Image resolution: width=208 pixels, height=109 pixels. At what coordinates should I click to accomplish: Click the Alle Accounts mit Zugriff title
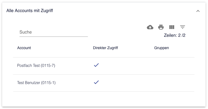pyautogui.click(x=30, y=11)
